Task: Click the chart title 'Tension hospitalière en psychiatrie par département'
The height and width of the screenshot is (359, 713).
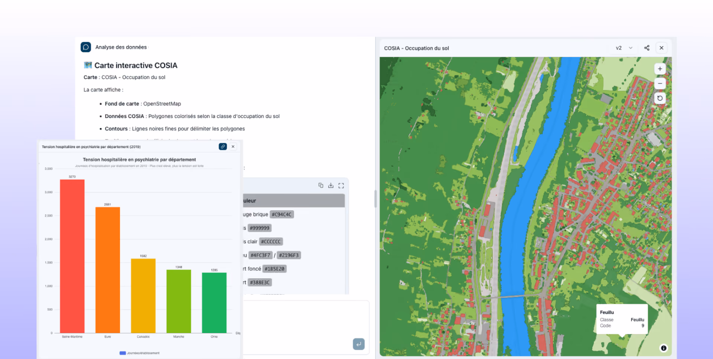Action: coord(139,159)
